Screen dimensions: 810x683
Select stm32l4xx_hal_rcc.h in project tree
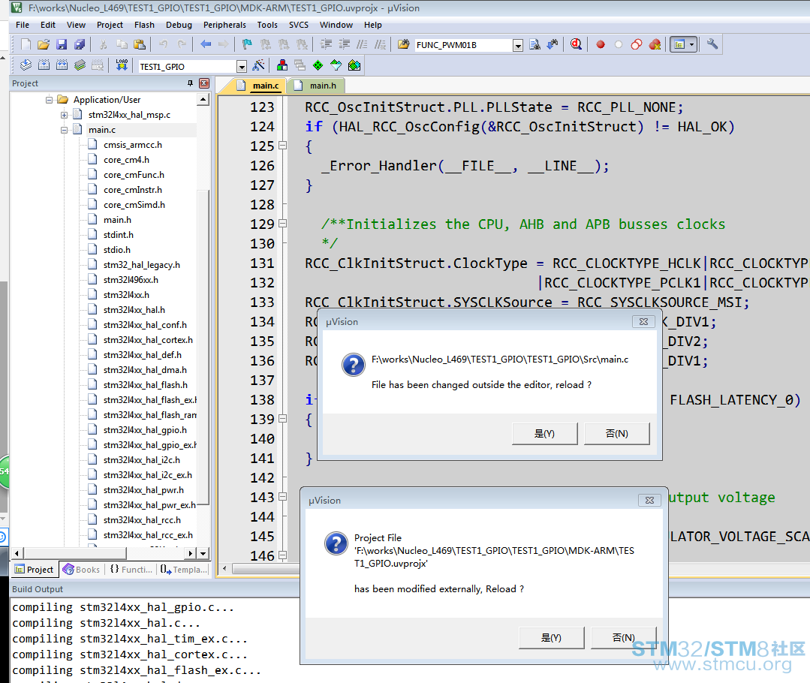click(x=142, y=519)
